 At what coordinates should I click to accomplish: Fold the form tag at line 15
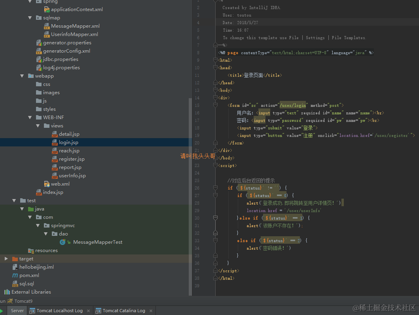pyautogui.click(x=215, y=105)
